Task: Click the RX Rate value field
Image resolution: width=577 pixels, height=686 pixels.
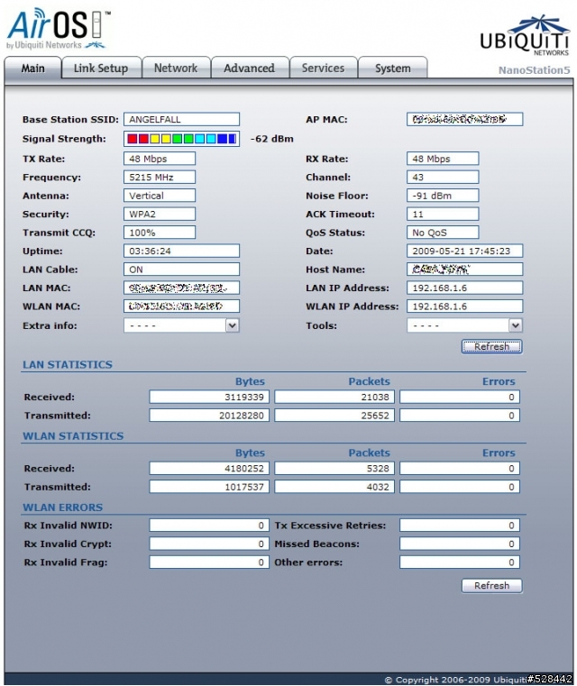Action: 443,159
